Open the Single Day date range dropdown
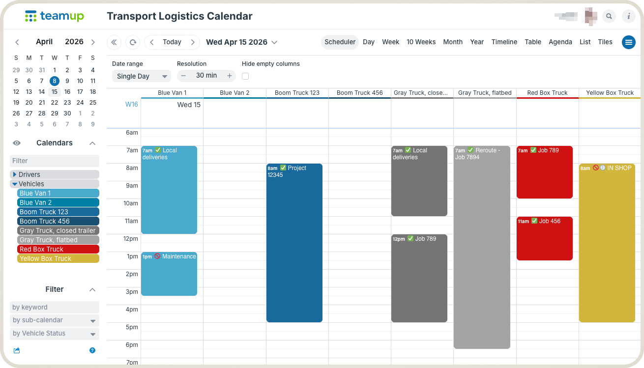The image size is (644, 368). click(x=141, y=76)
